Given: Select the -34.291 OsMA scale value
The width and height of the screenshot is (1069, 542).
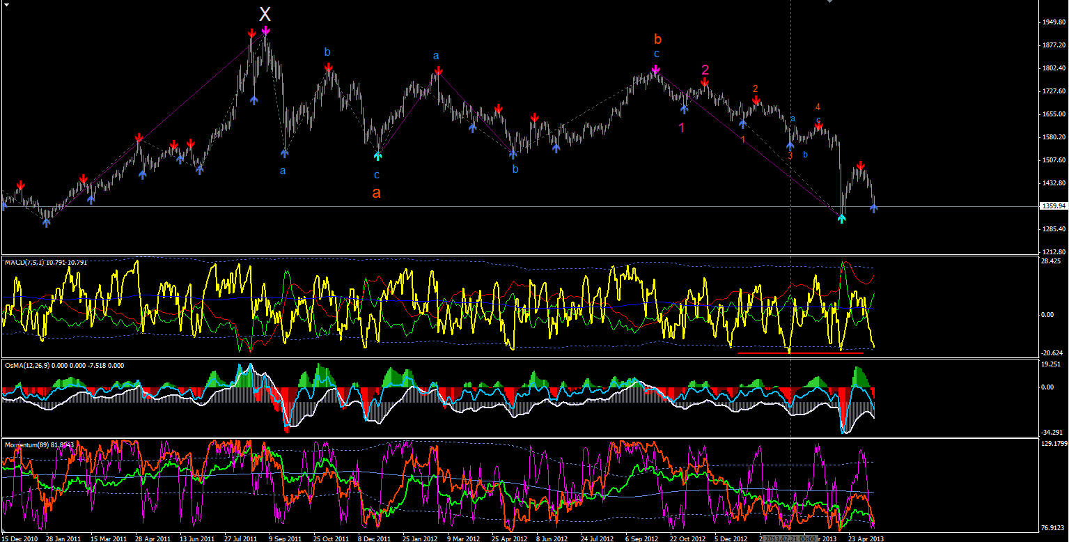Looking at the screenshot, I should click(x=1052, y=433).
